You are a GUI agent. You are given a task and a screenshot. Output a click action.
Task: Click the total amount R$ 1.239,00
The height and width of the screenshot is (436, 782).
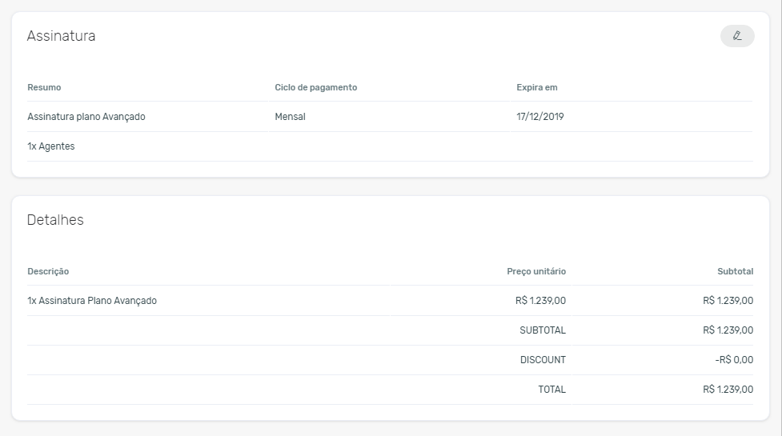click(728, 389)
